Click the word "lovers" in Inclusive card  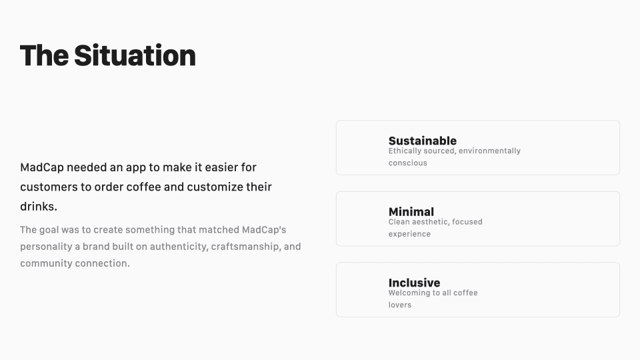(399, 305)
